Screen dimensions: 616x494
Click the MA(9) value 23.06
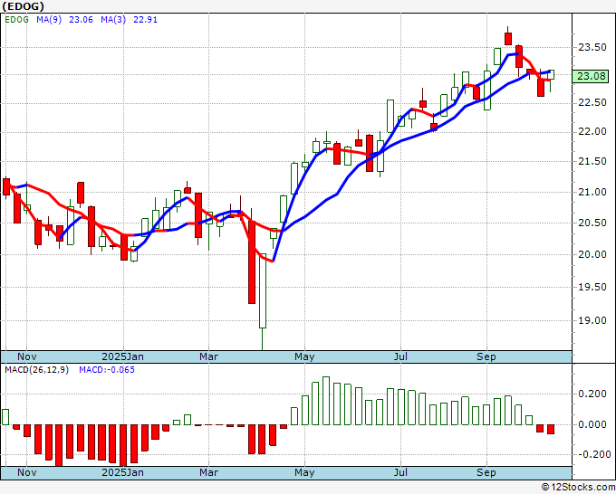pos(81,20)
